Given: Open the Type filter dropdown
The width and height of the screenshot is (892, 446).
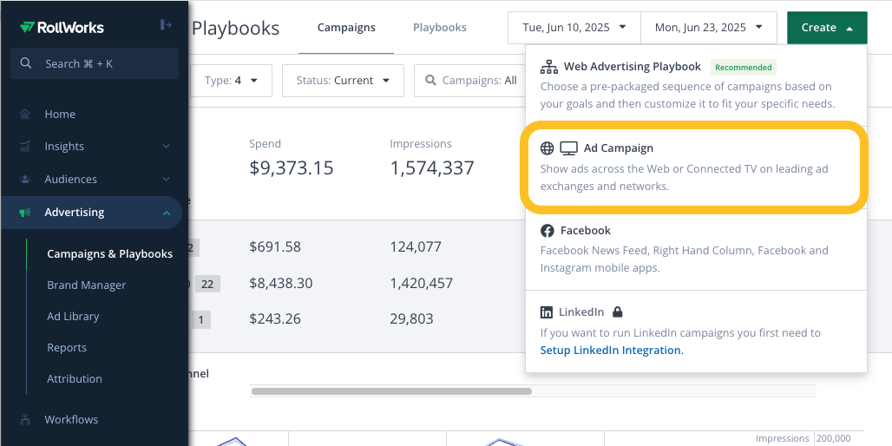Looking at the screenshot, I should point(231,81).
